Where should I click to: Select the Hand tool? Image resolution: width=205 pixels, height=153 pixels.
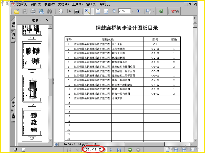point(60,11)
